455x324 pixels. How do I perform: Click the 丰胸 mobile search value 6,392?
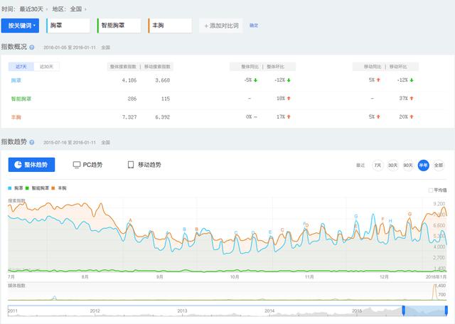pyautogui.click(x=163, y=117)
